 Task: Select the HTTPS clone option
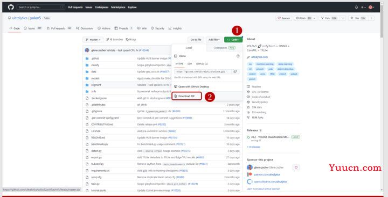pyautogui.click(x=179, y=64)
